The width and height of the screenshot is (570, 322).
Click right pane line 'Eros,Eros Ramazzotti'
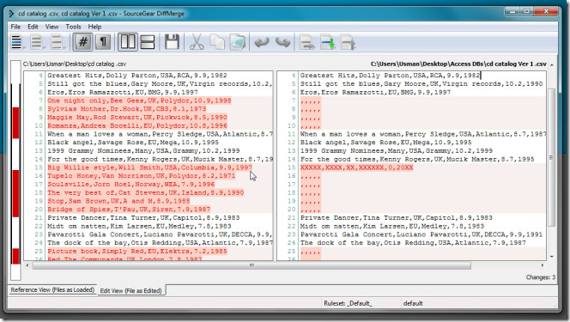375,92
